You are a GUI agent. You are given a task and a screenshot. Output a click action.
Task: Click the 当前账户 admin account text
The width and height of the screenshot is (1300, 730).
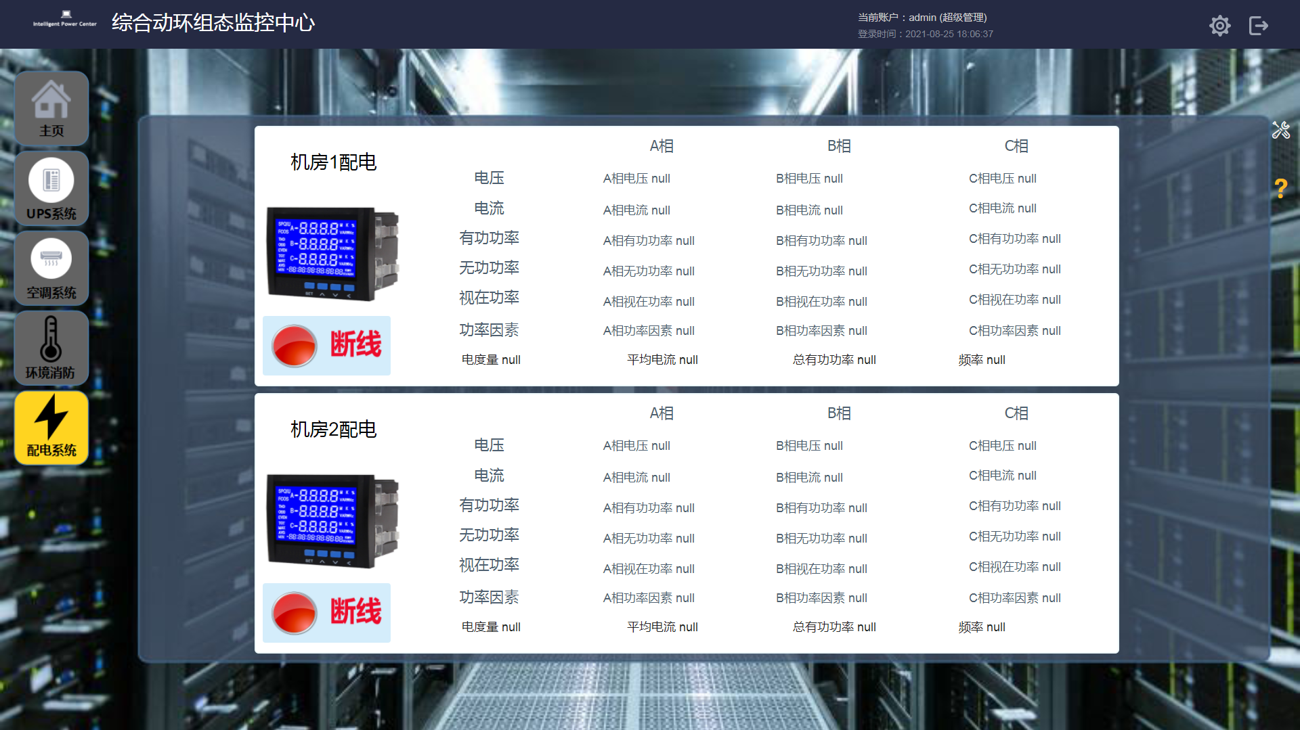[x=922, y=18]
